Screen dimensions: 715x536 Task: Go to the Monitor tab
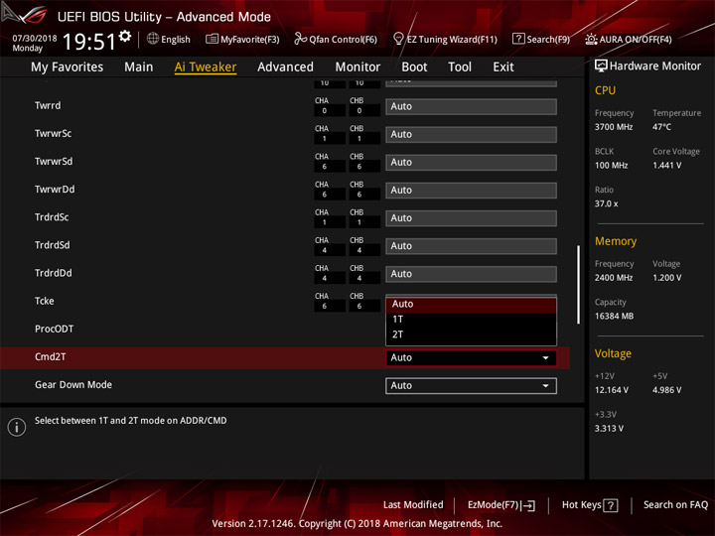357,67
